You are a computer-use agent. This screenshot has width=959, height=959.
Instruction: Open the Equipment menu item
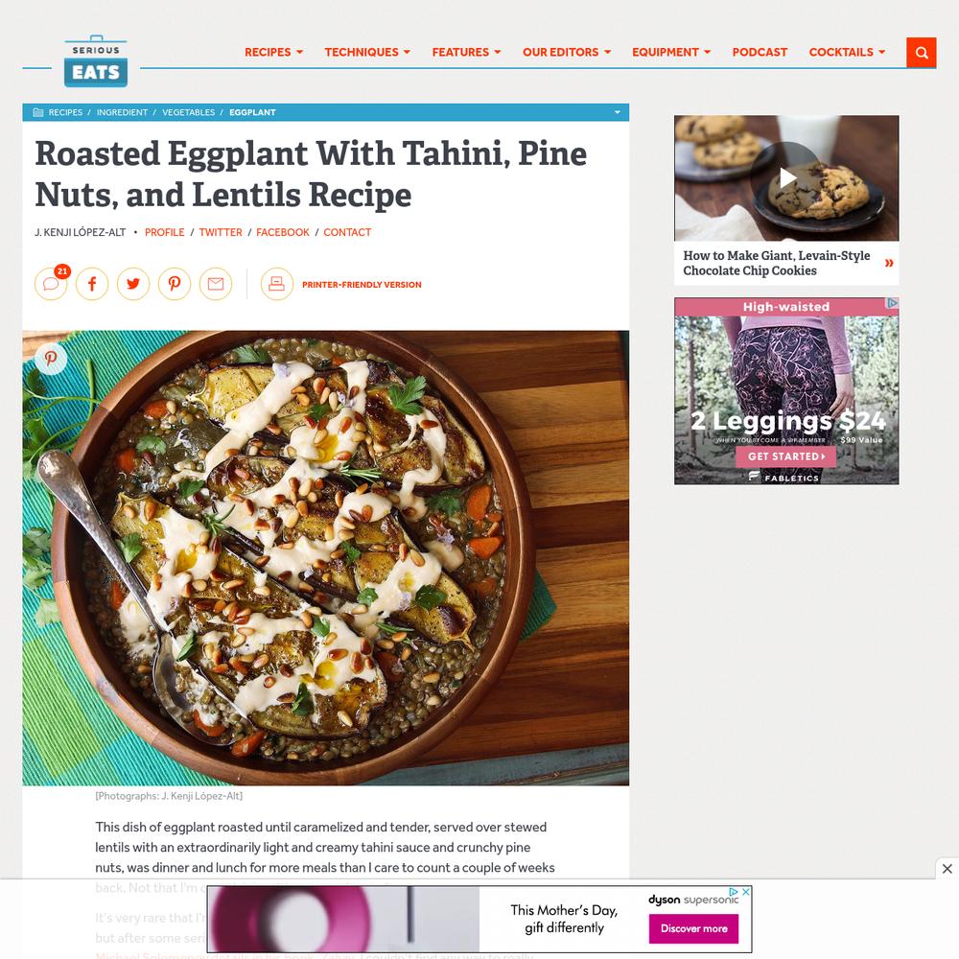click(671, 52)
